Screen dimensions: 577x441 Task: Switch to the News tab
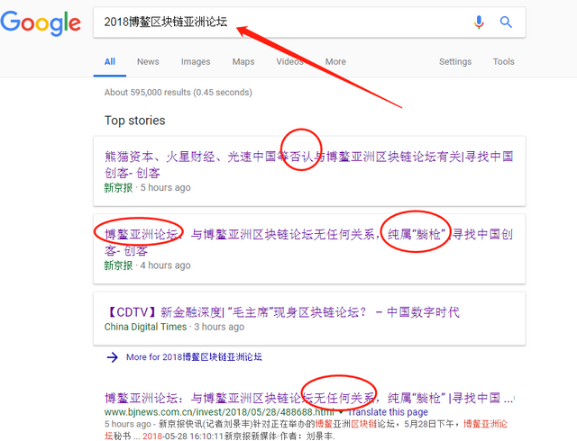click(x=148, y=62)
